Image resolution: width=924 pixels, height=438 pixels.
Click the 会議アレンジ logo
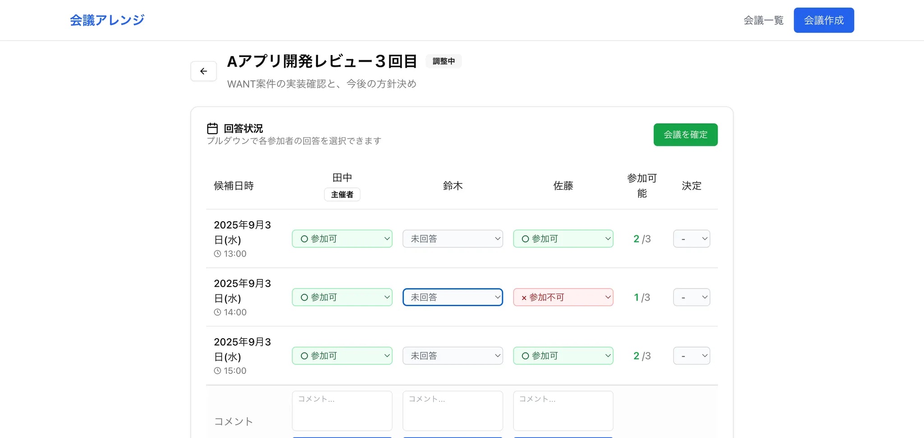pos(107,20)
